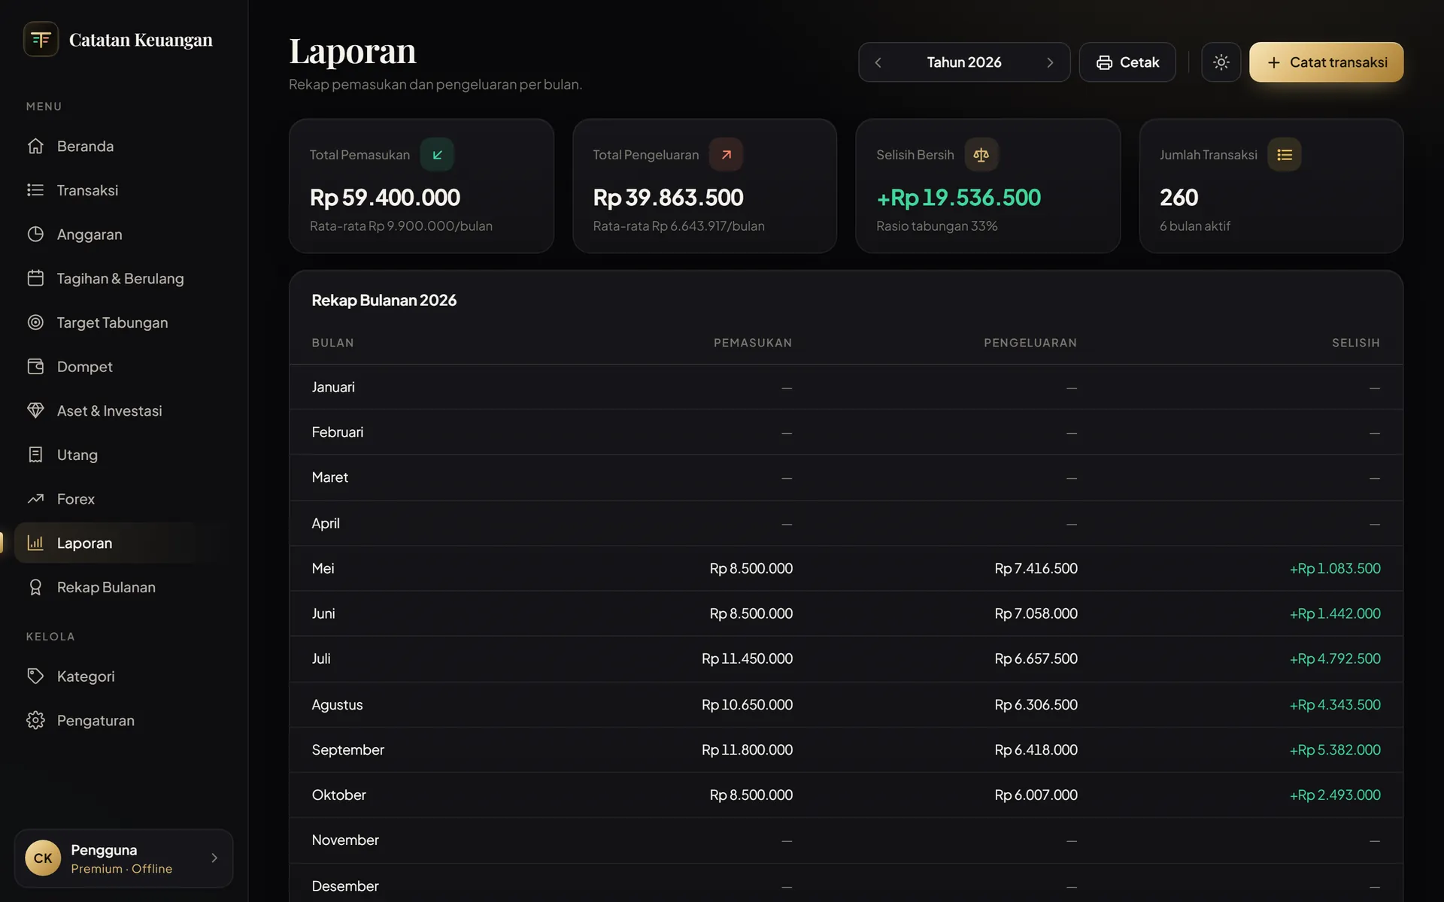
Task: Open Aset & Investasi diamond icon
Action: click(x=35, y=410)
